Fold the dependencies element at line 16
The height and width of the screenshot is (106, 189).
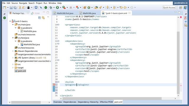[58, 41]
